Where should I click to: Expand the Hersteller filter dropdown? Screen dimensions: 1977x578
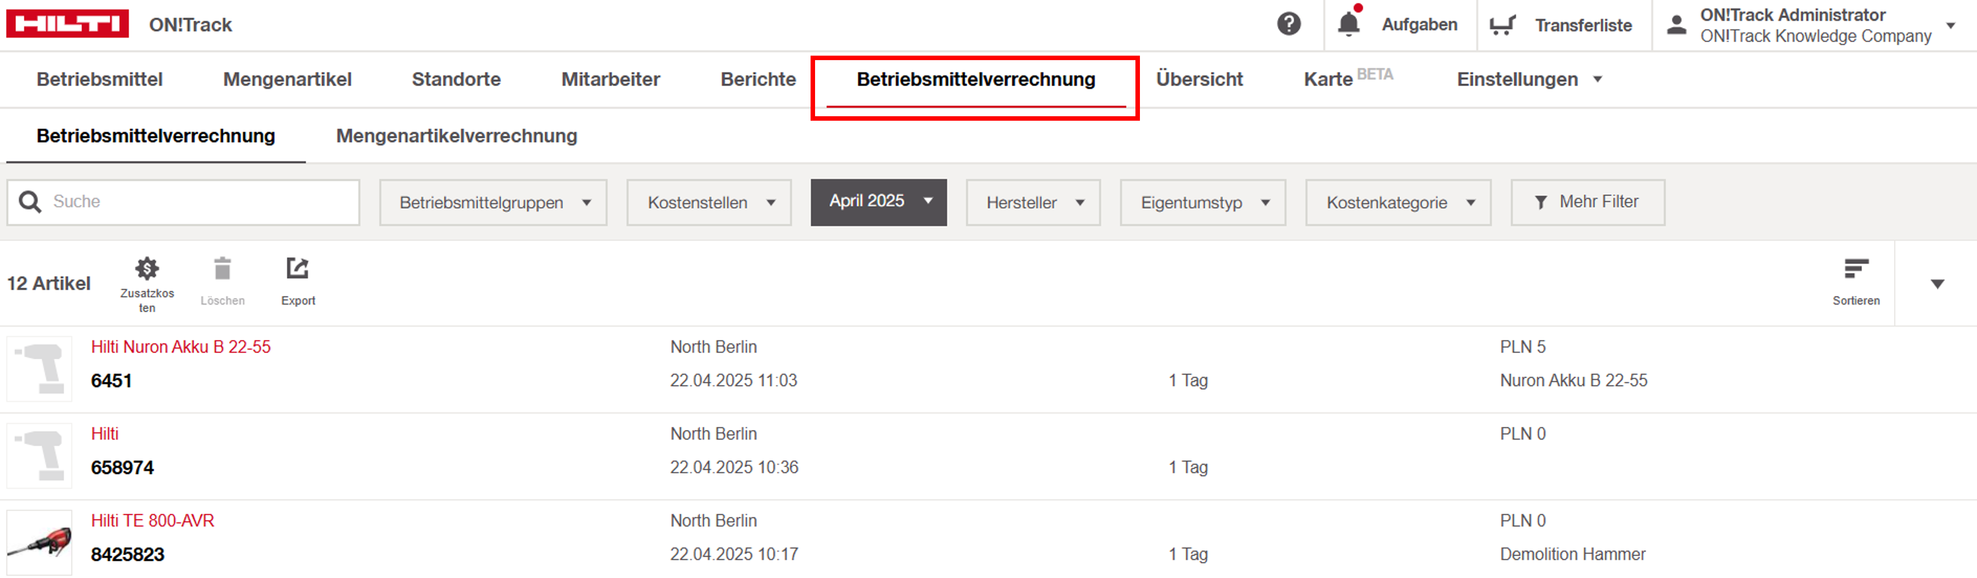1033,203
